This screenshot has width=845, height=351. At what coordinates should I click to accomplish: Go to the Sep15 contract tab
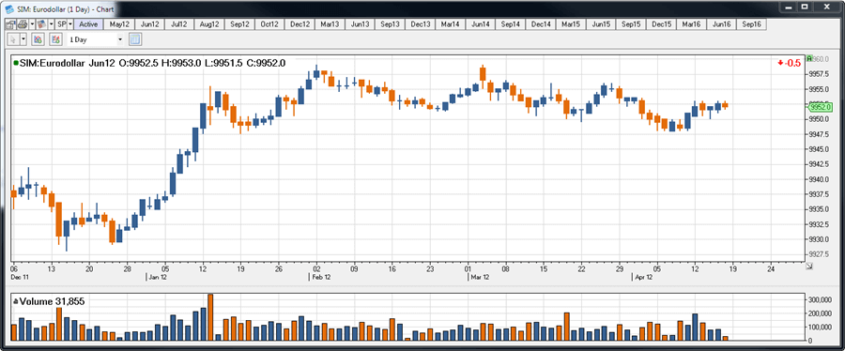tap(631, 24)
